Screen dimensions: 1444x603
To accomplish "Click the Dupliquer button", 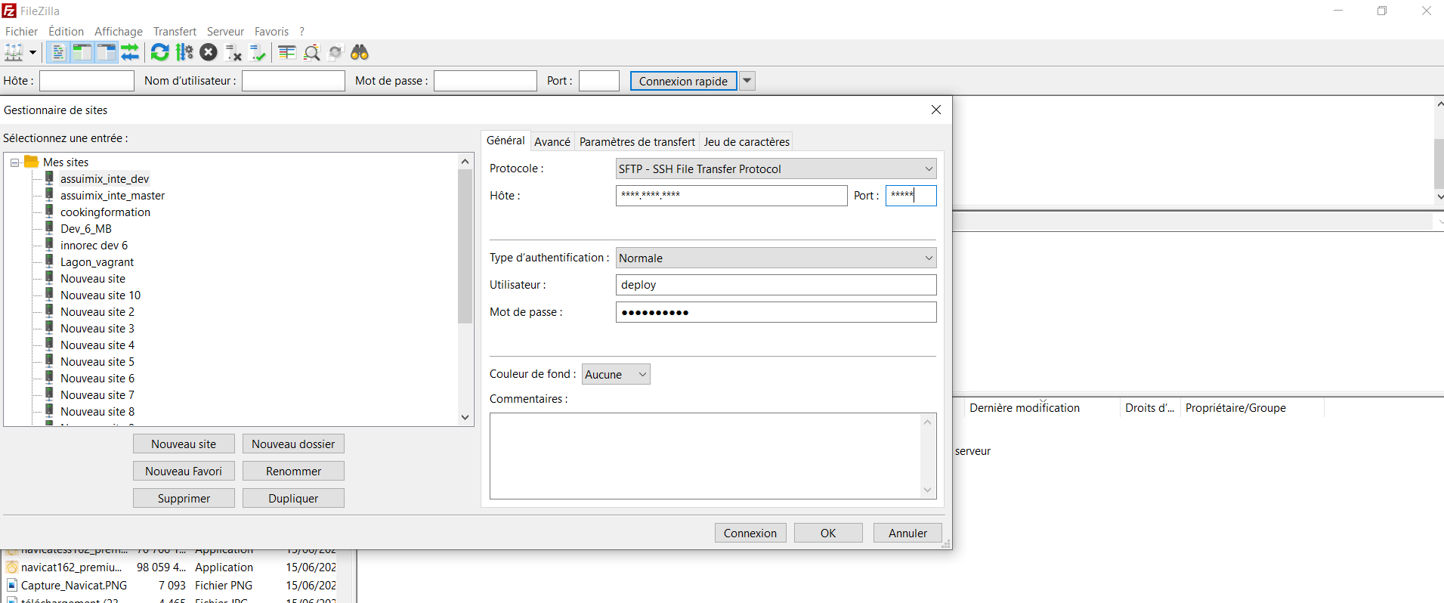I will click(293, 498).
